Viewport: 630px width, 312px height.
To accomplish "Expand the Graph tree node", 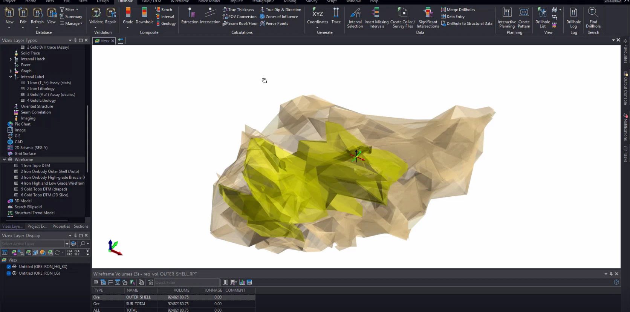I will pyautogui.click(x=11, y=71).
